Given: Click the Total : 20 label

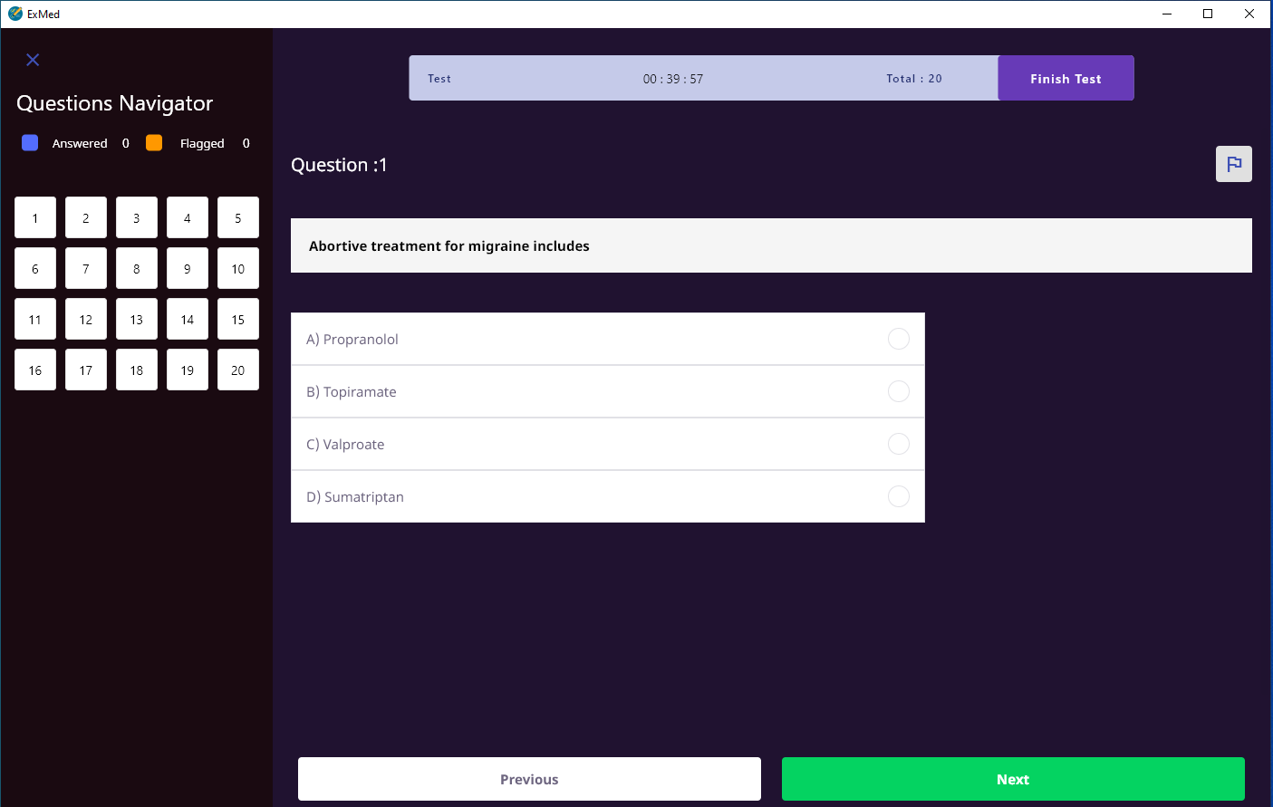Looking at the screenshot, I should click(x=913, y=78).
